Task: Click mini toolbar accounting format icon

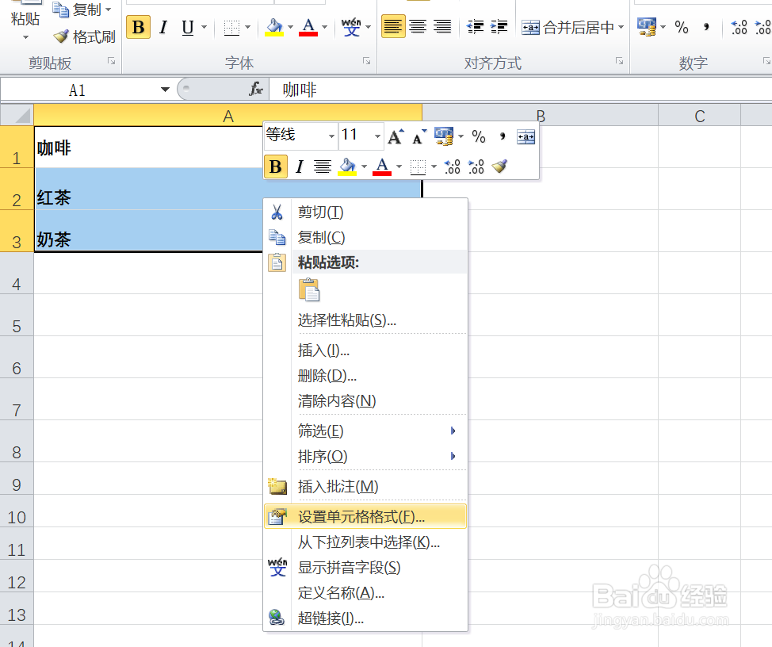Action: click(x=444, y=136)
